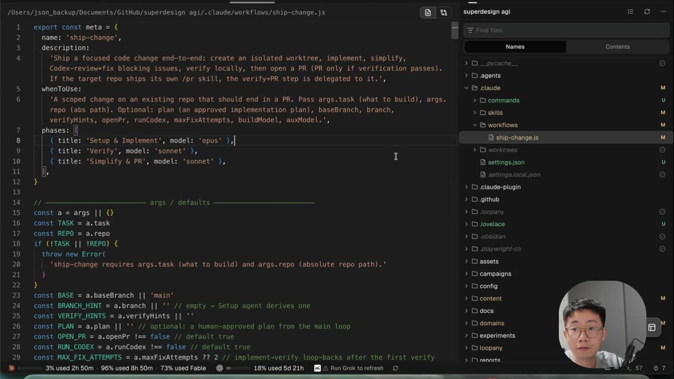Click the ignored badge on __pycache__ row

662,63
